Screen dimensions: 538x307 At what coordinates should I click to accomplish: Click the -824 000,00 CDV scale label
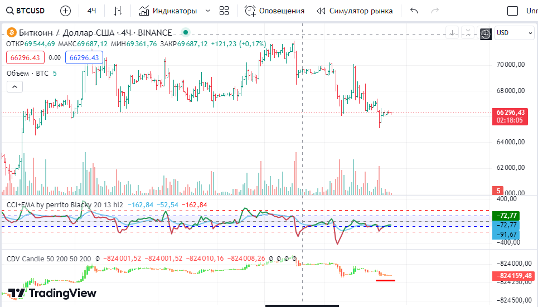click(x=513, y=264)
